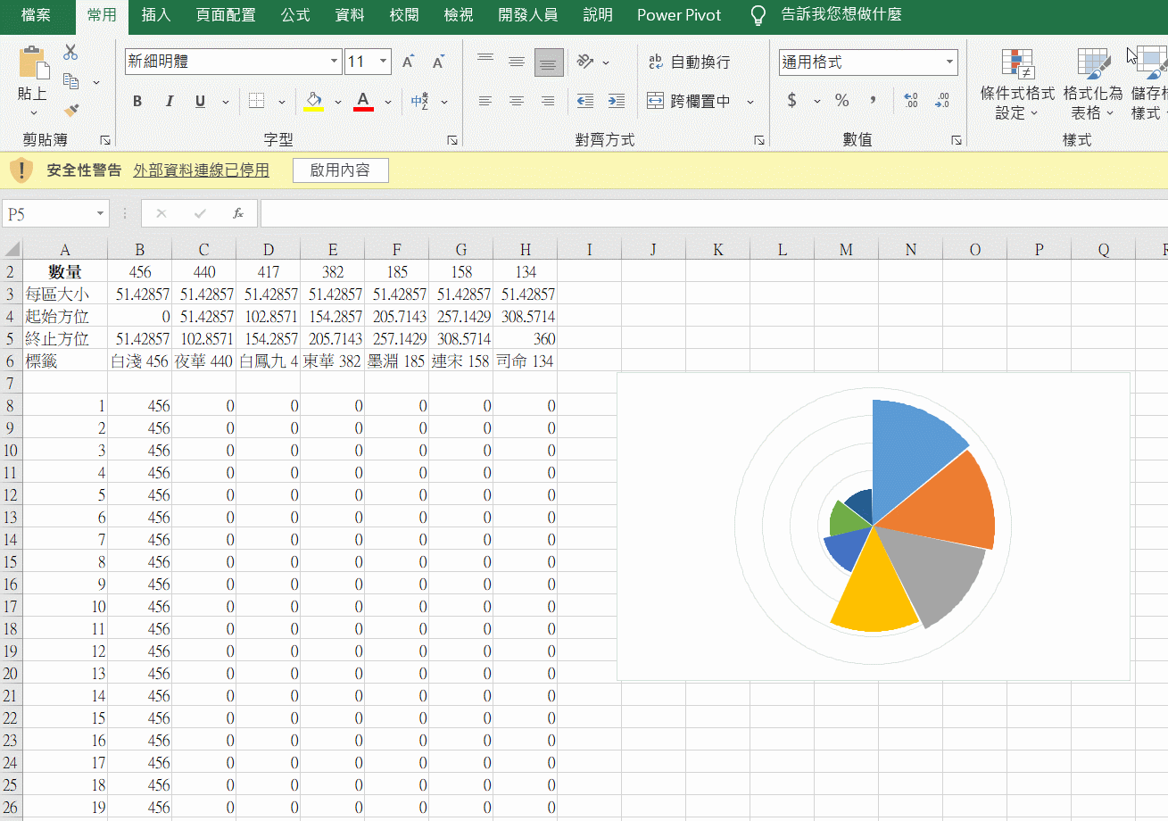Toggle underline formatting
This screenshot has height=821, width=1168.
(x=200, y=102)
